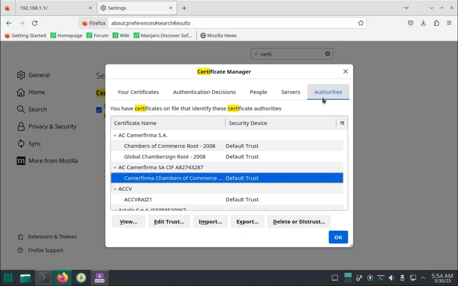The image size is (458, 286).
Task: Open the Search settings category
Action: click(x=32, y=109)
